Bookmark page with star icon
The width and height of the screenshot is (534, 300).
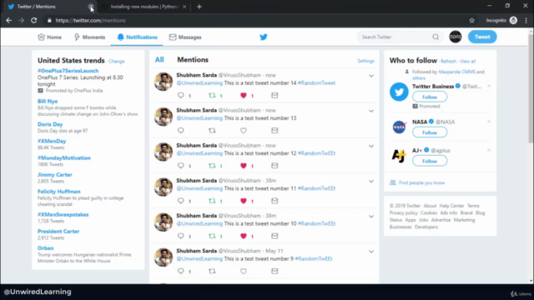[471, 20]
